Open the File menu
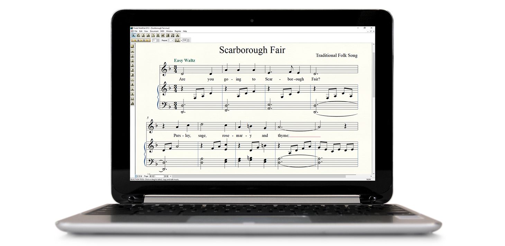Screen dimensions: 505x246 [136, 31]
